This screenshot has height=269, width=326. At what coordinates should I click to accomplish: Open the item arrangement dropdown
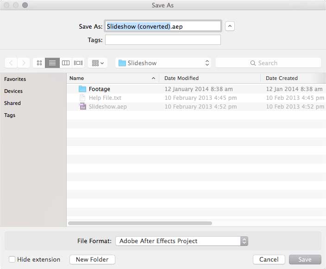(98, 63)
